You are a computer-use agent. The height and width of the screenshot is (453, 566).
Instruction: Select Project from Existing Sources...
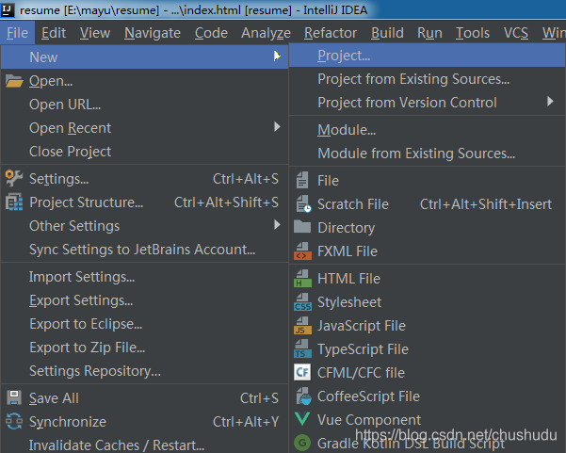(x=427, y=79)
